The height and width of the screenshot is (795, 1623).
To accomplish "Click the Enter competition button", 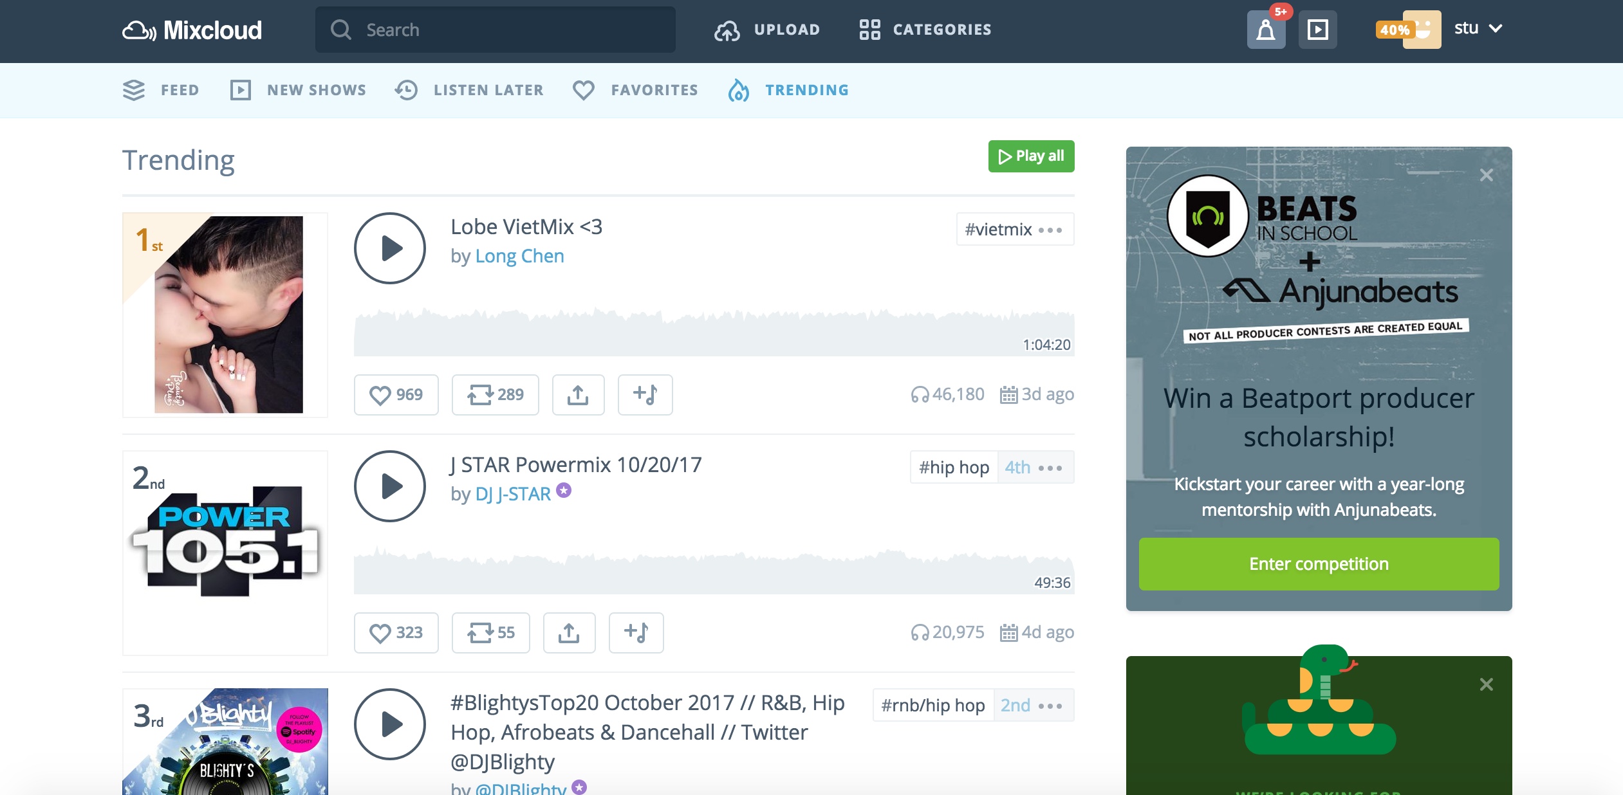I will pyautogui.click(x=1318, y=564).
